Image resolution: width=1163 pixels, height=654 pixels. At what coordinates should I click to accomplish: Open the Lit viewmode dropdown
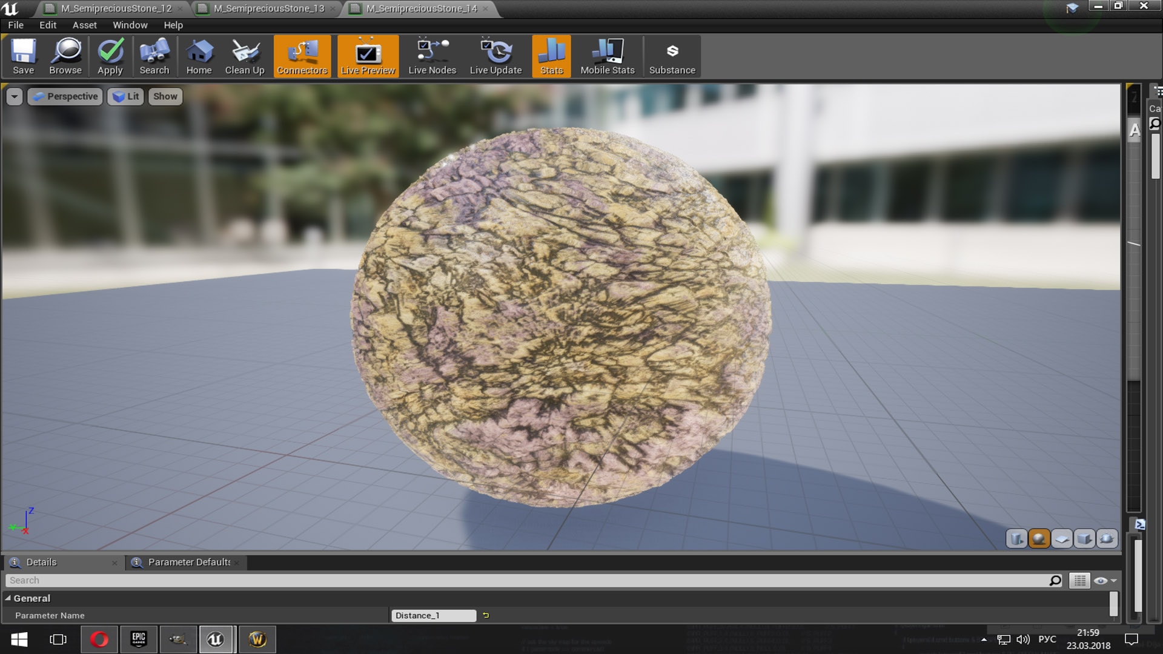[x=125, y=96]
